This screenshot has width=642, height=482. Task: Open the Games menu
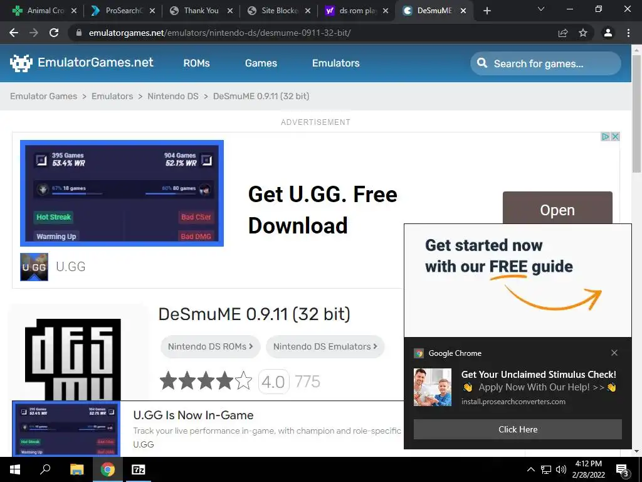(261, 63)
